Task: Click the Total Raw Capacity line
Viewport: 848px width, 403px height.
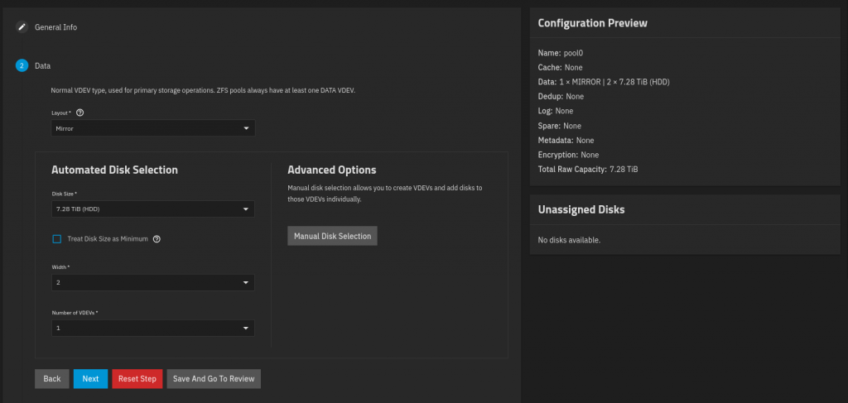Action: click(x=588, y=170)
